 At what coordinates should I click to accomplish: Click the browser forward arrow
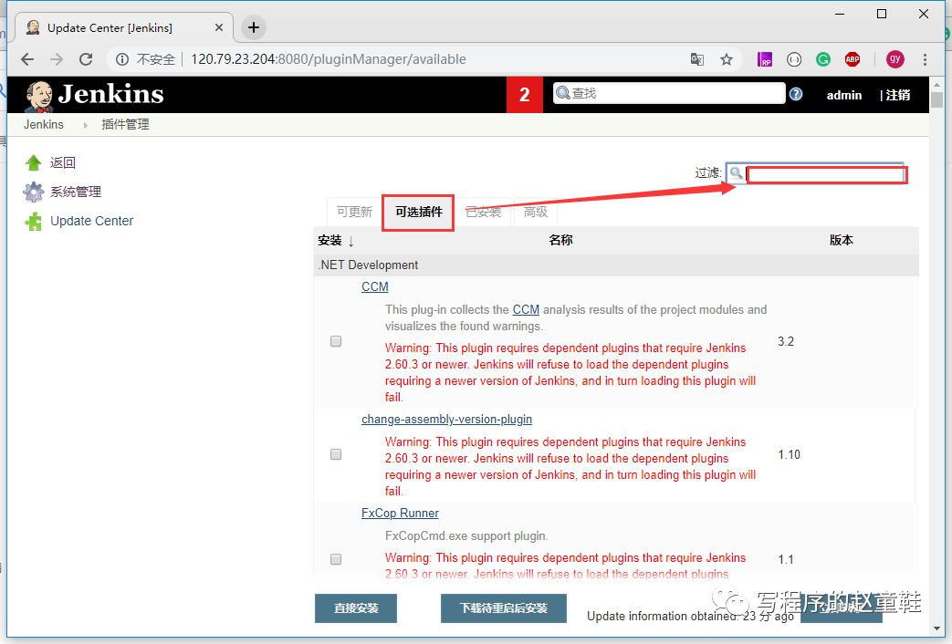point(57,59)
